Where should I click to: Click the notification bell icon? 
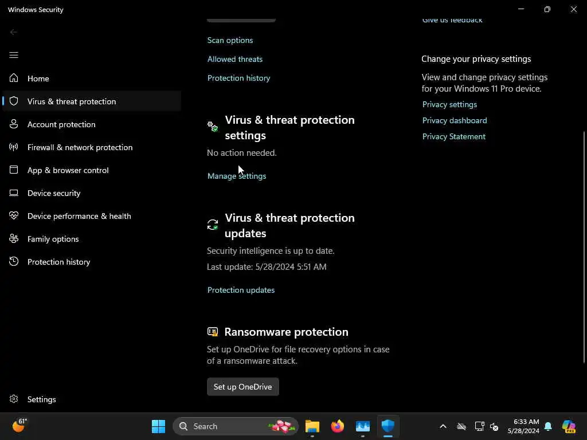coord(548,426)
